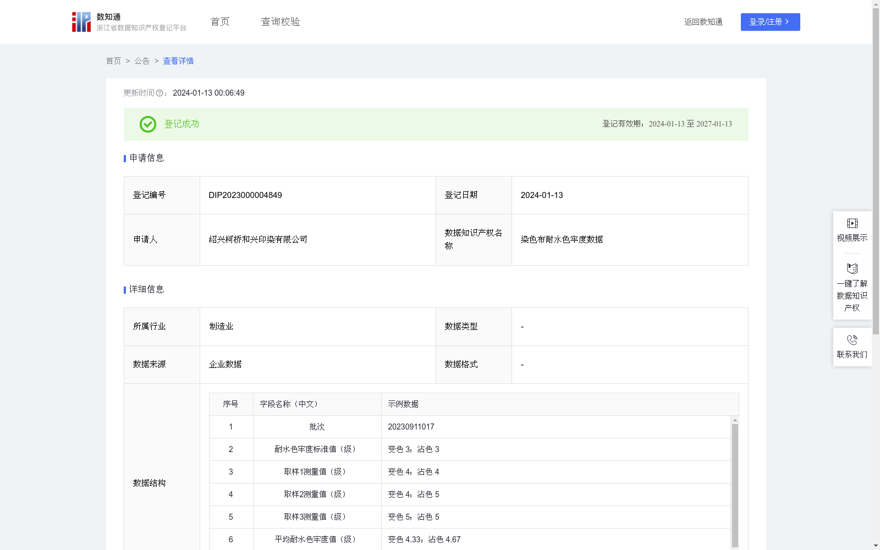Image resolution: width=880 pixels, height=550 pixels.
Task: Click the data structure table scrollbar
Action: (735, 485)
